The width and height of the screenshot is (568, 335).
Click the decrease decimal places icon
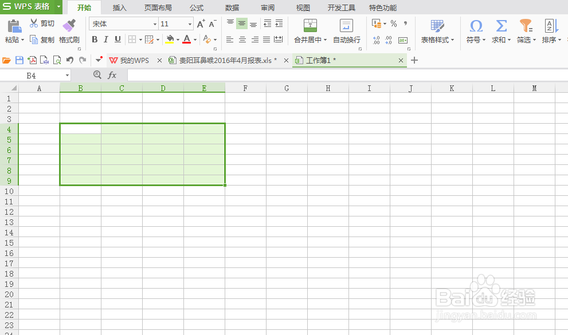(x=389, y=40)
